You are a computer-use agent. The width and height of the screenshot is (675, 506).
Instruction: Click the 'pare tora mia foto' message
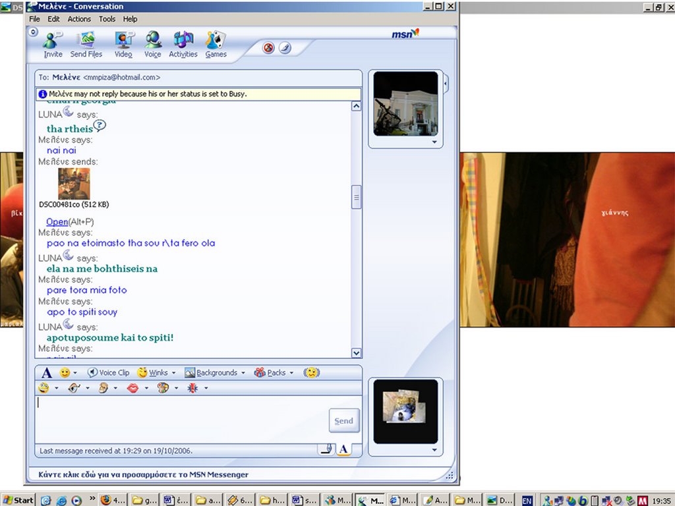86,290
